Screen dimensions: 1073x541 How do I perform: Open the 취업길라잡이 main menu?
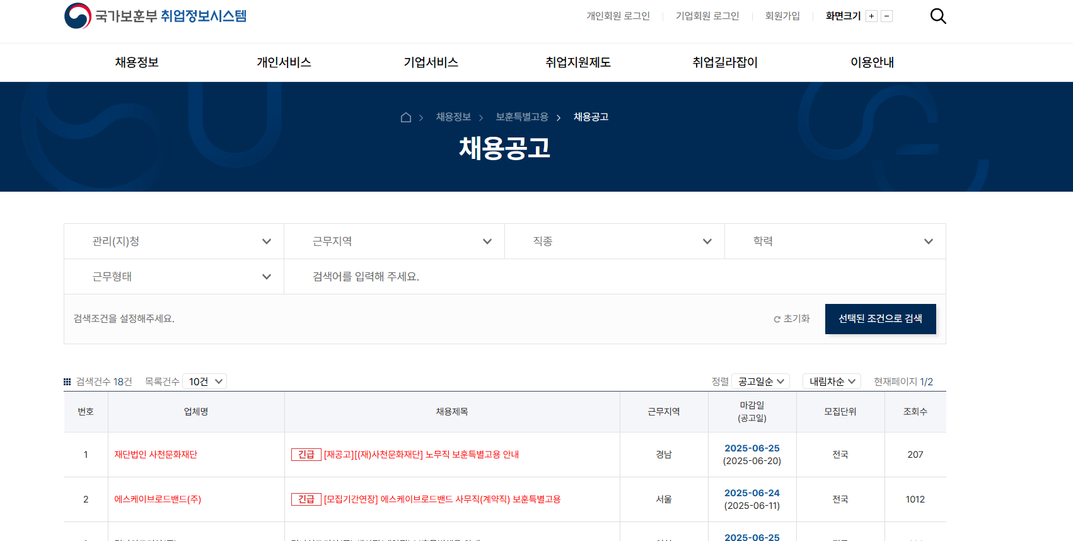tap(725, 62)
